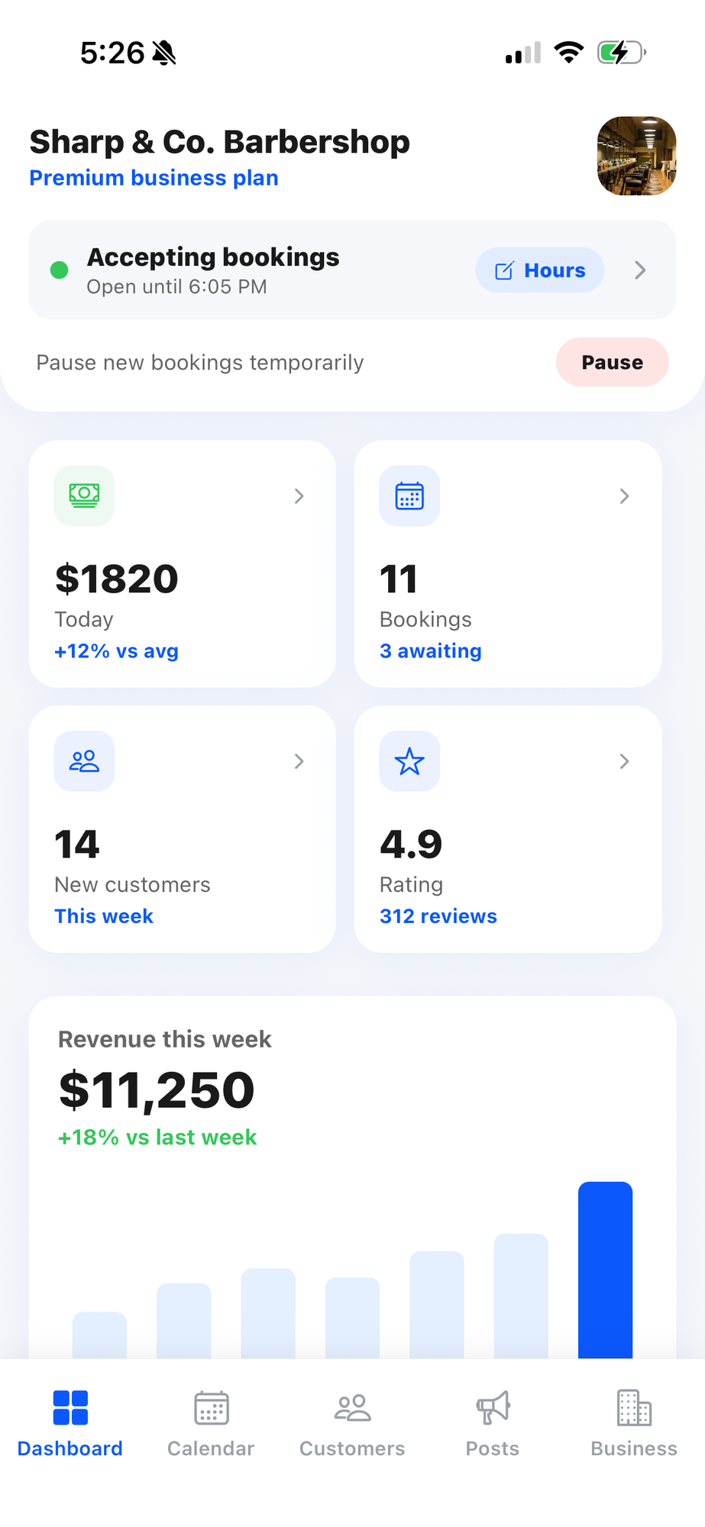Switch to the Posts tab
Image resolution: width=705 pixels, height=1527 pixels.
[493, 1424]
